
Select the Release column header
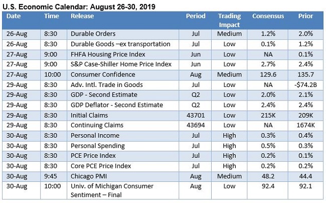[x=83, y=16]
